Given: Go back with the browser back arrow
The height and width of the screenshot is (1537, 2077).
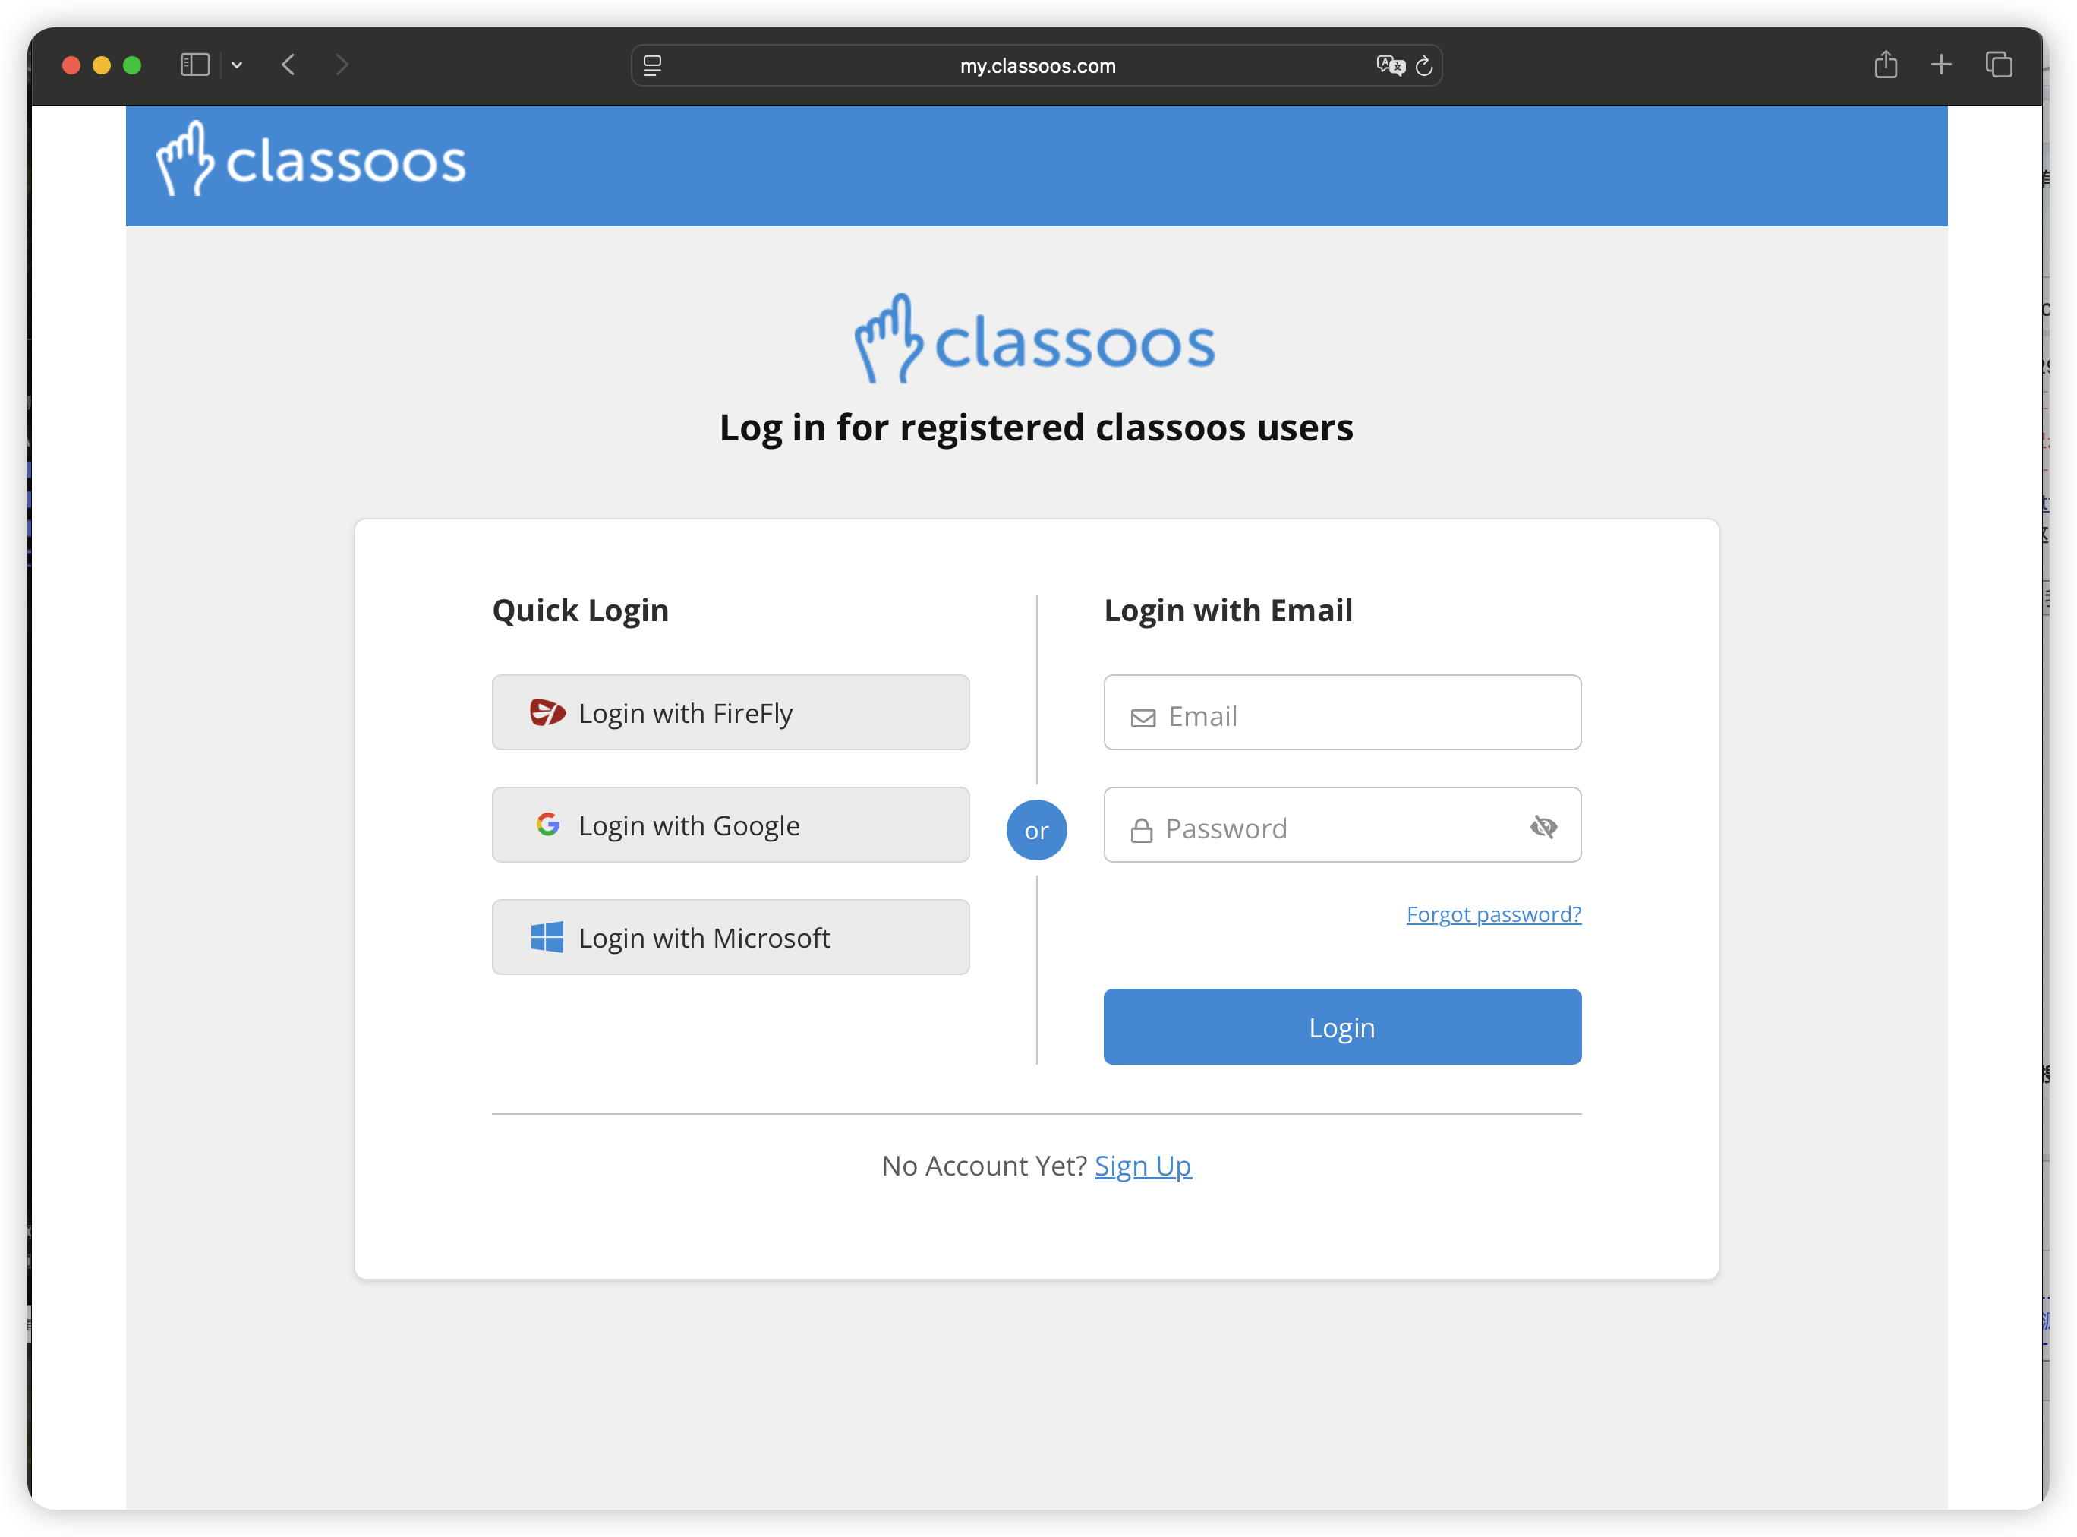Looking at the screenshot, I should point(288,65).
